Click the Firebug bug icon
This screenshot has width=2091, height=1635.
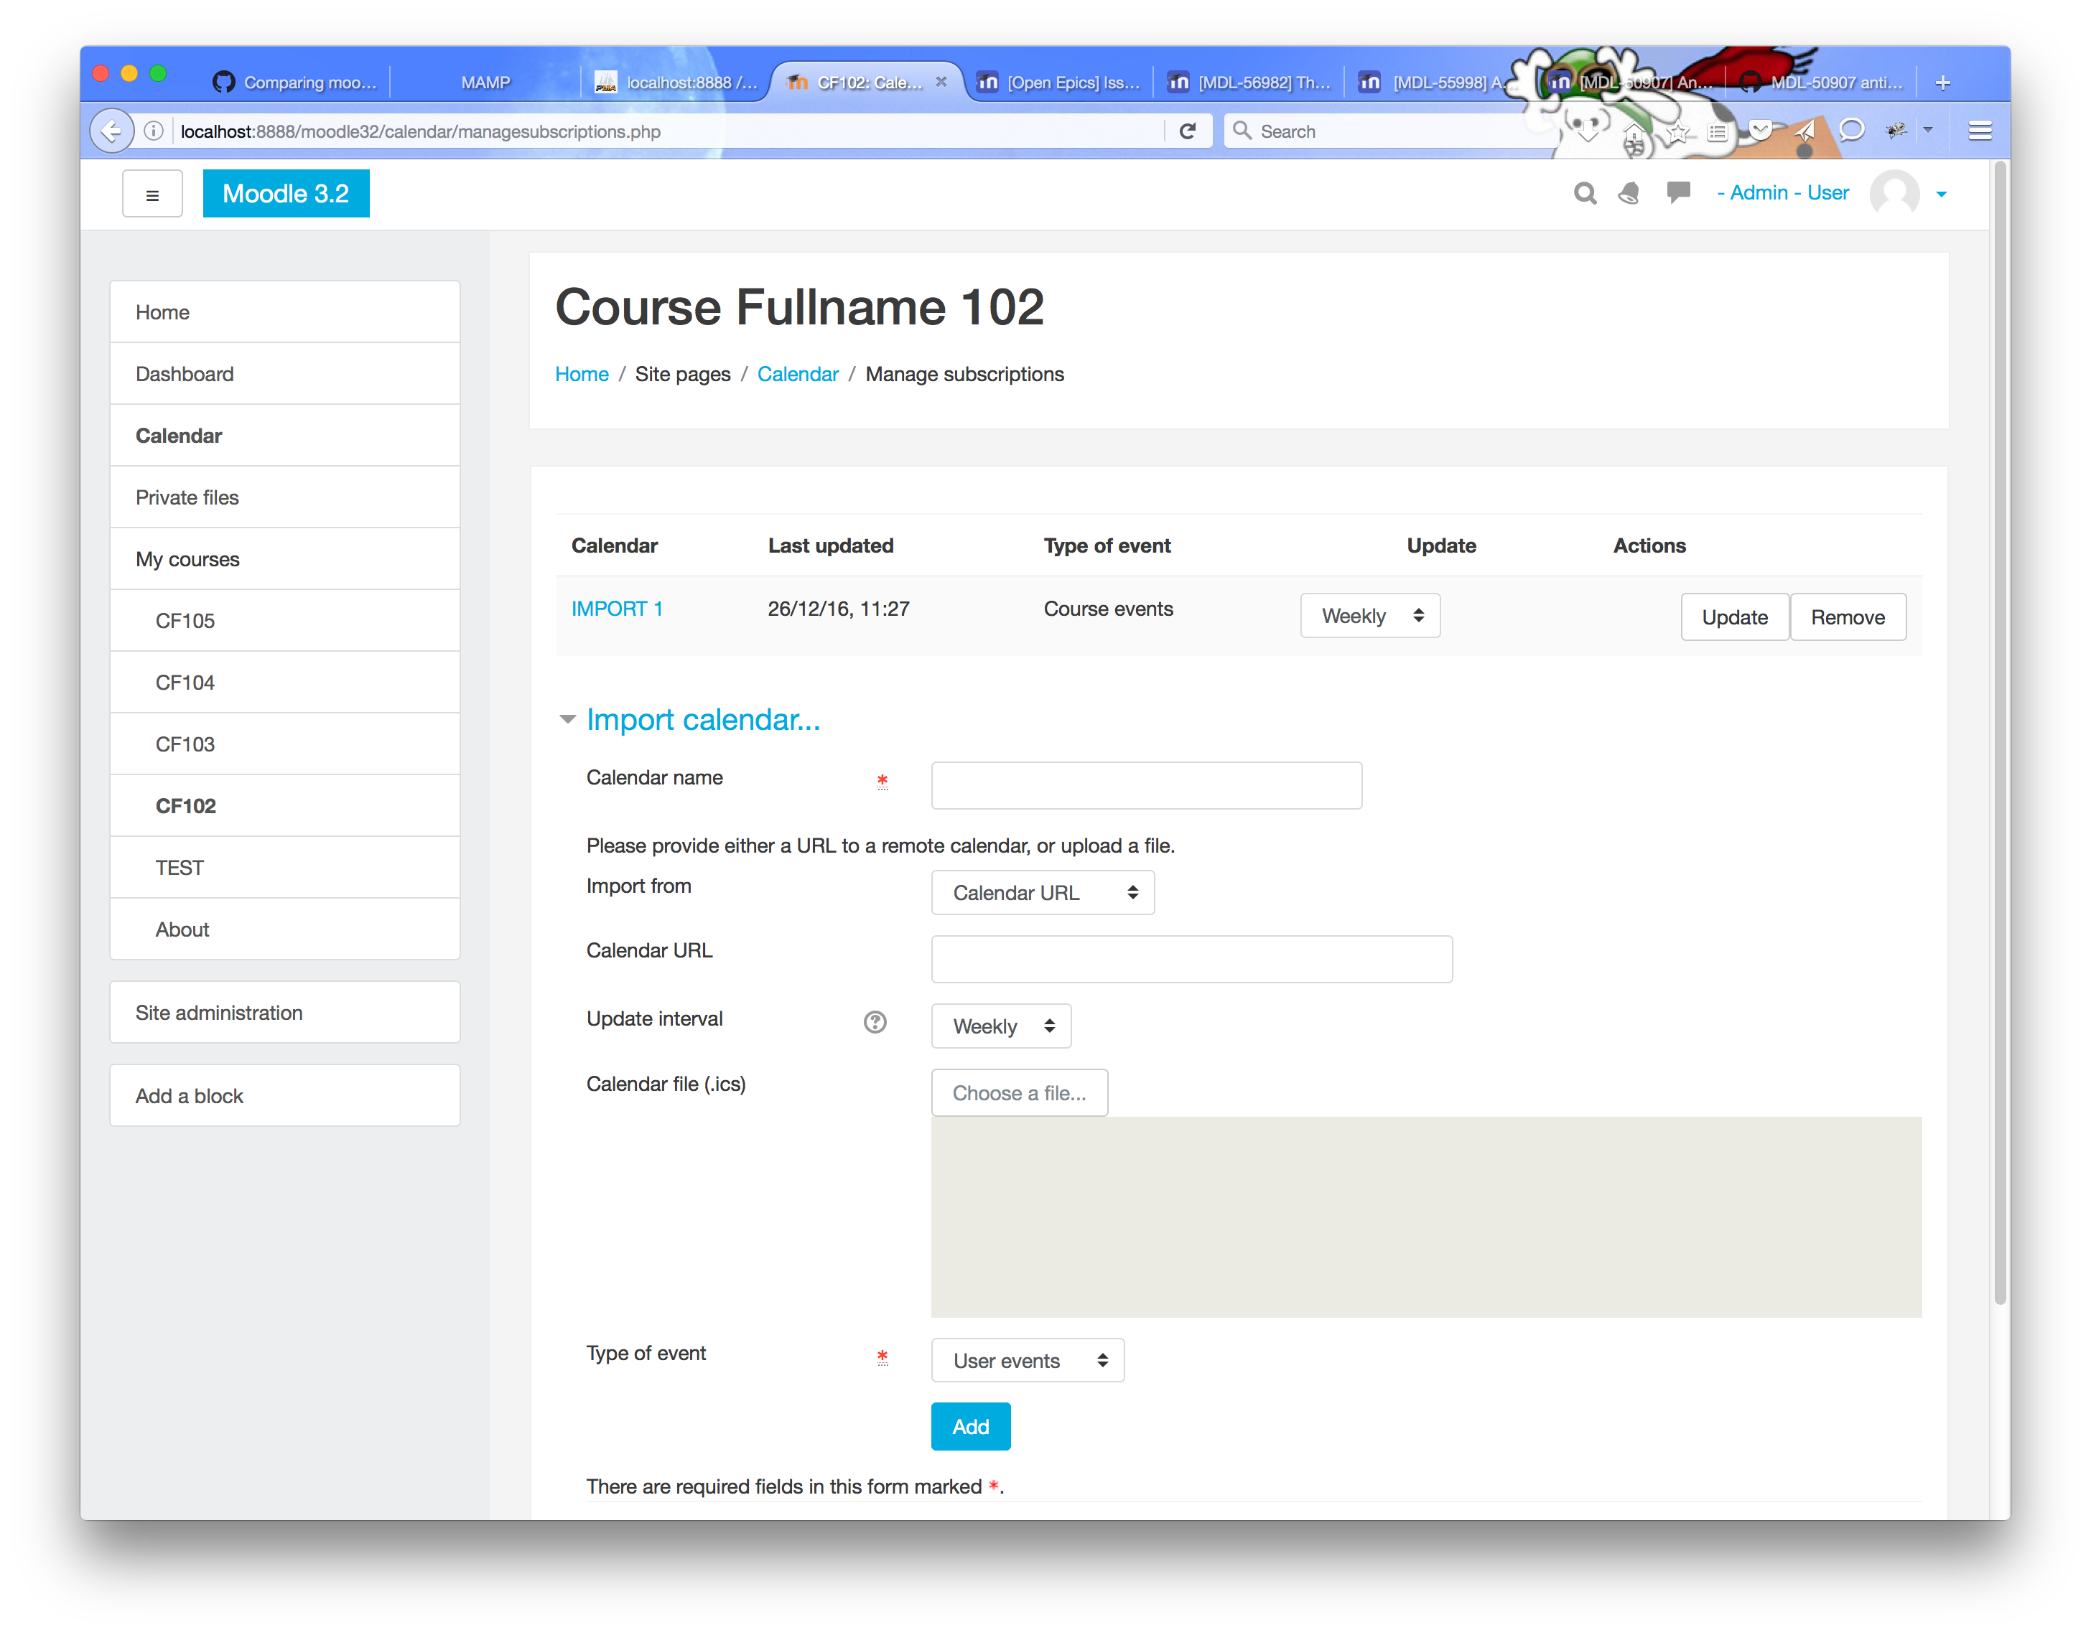pyautogui.click(x=1896, y=130)
